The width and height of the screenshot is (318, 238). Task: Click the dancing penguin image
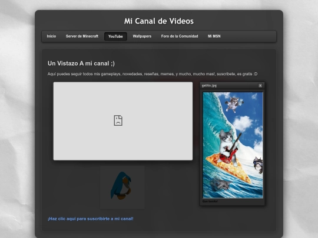tap(122, 187)
